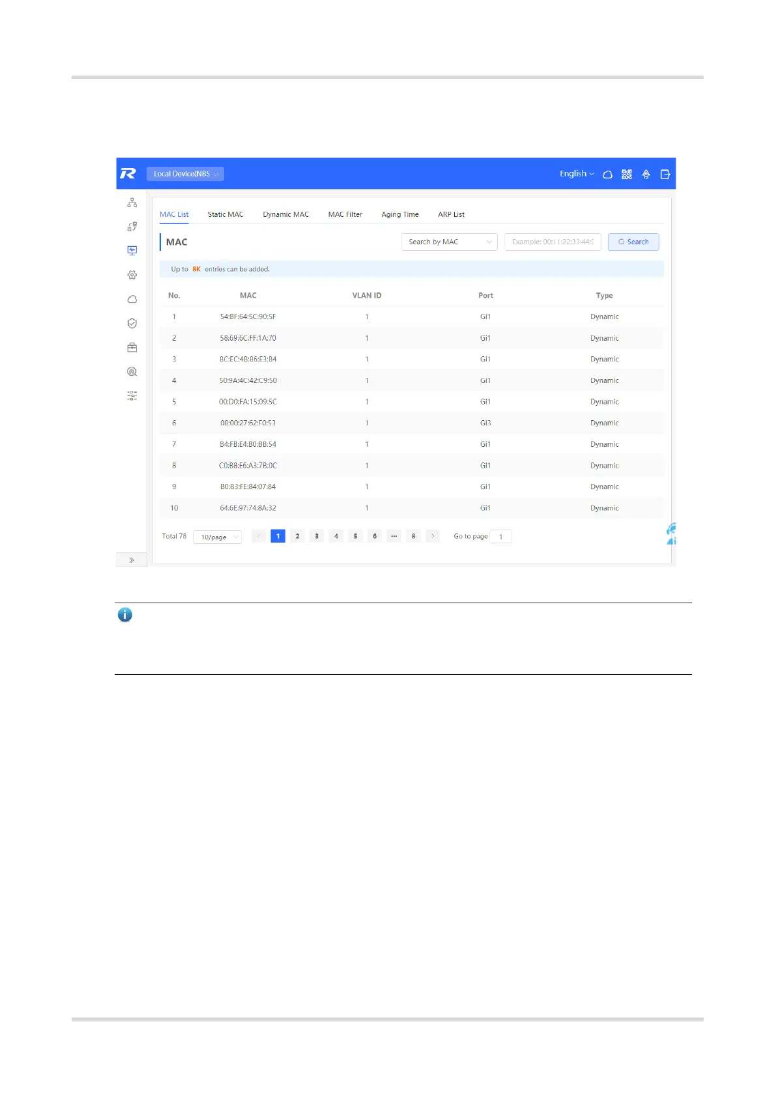Select MAC B4:FB:E4:B0:BB:54 cell
Screen dimensions: 776x1097
[248, 444]
